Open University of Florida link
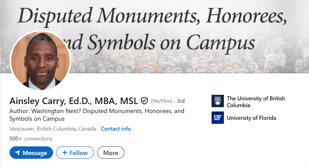Viewport: 309px width, 168px height. (251, 118)
